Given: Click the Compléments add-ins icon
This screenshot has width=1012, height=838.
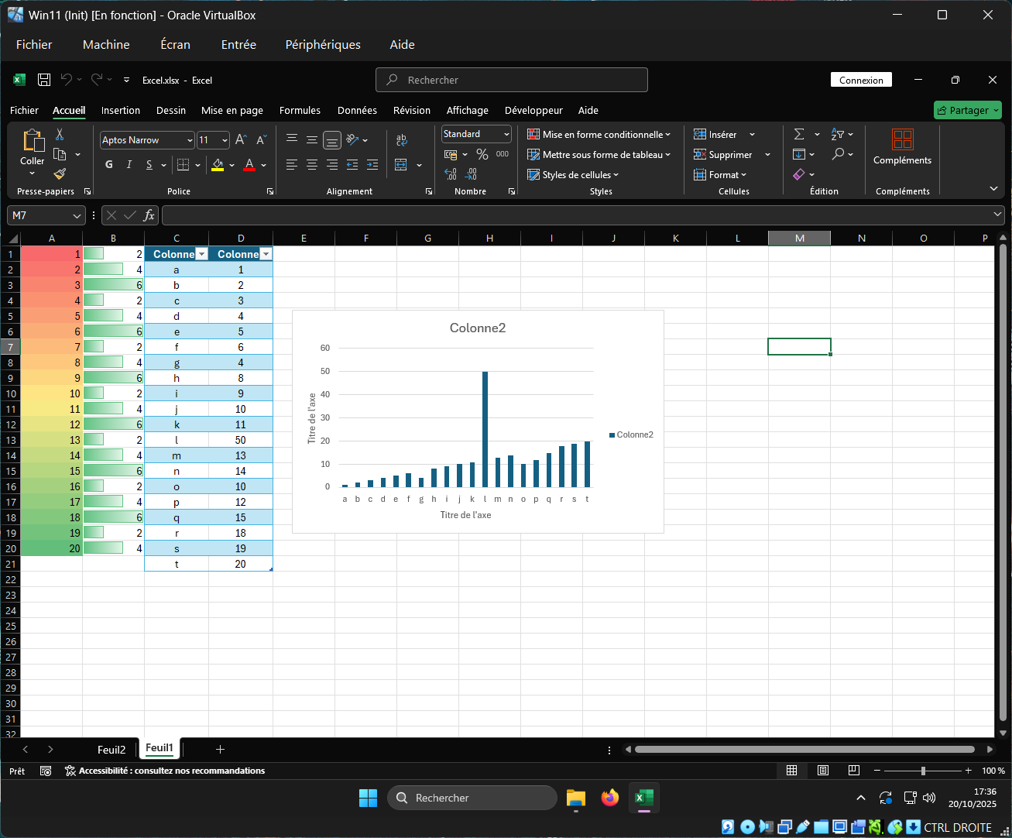Looking at the screenshot, I should pyautogui.click(x=902, y=139).
